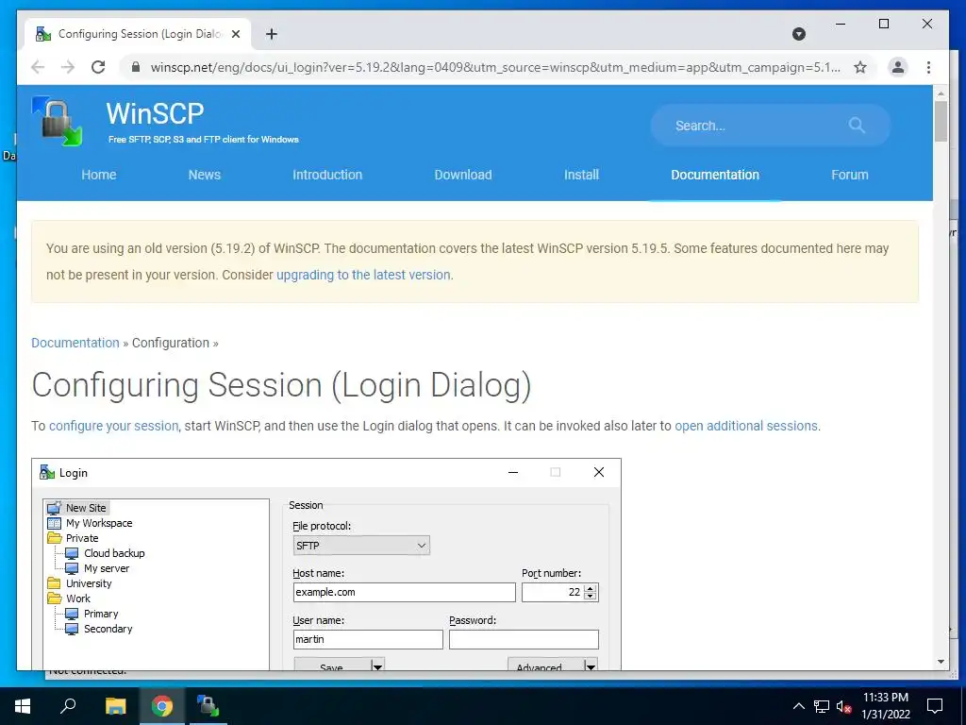The width and height of the screenshot is (966, 725).
Task: Click the WinSCP site title text
Action: click(x=155, y=113)
